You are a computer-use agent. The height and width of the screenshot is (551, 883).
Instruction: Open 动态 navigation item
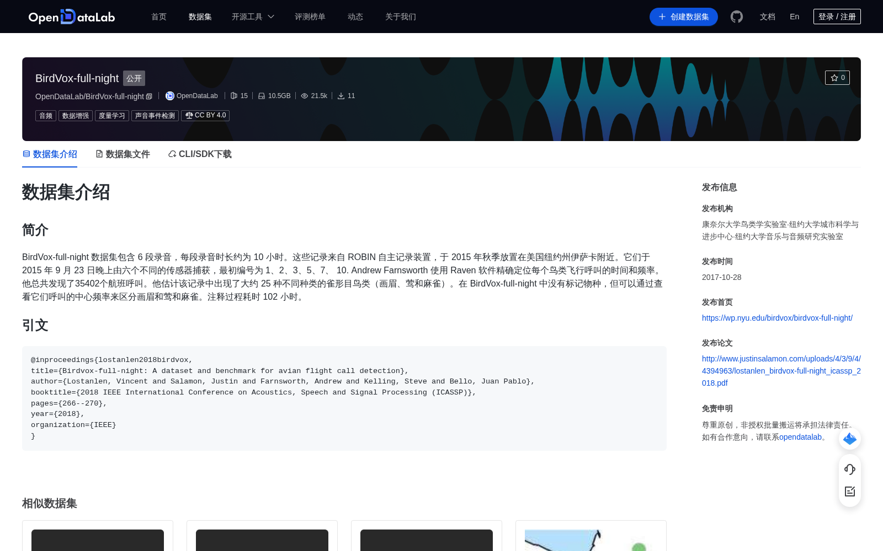tap(355, 17)
